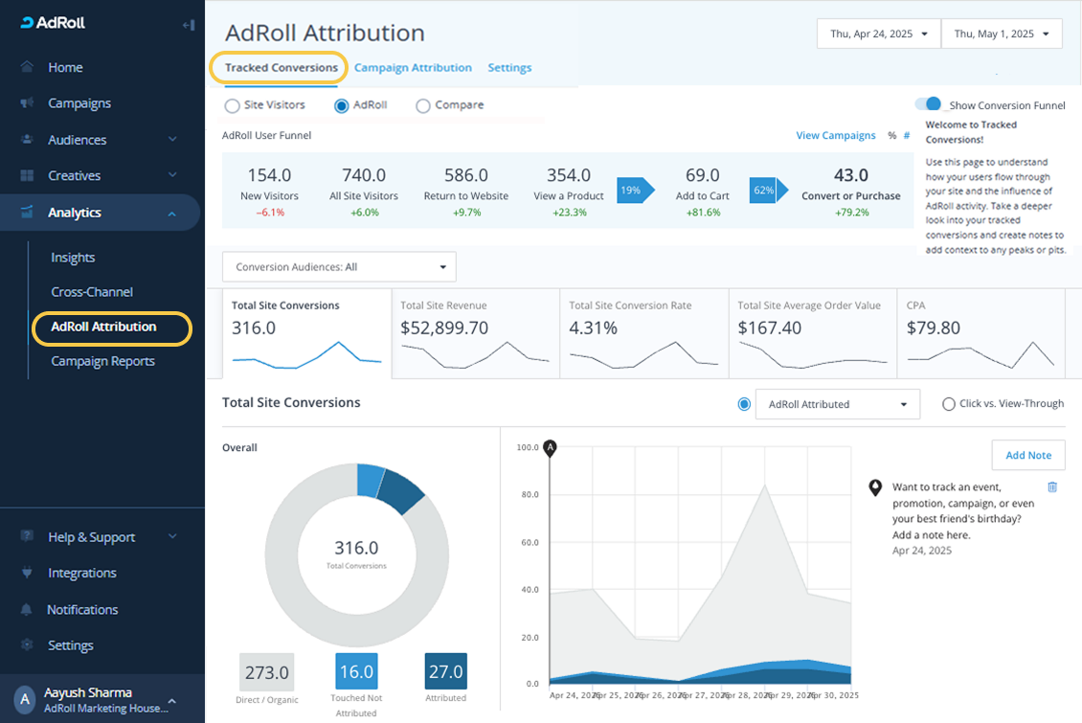This screenshot has height=723, width=1082.
Task: Open Notifications bell icon
Action: [27, 609]
